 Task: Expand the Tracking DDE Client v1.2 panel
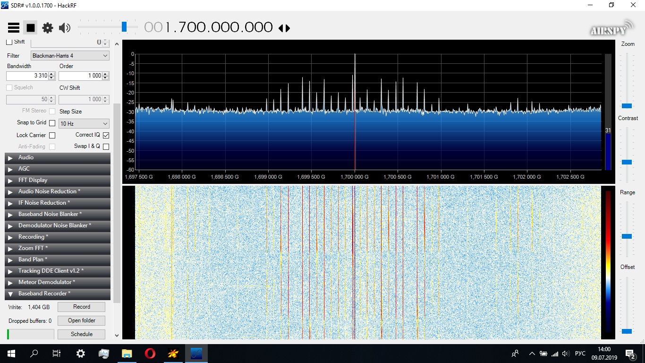pos(58,271)
